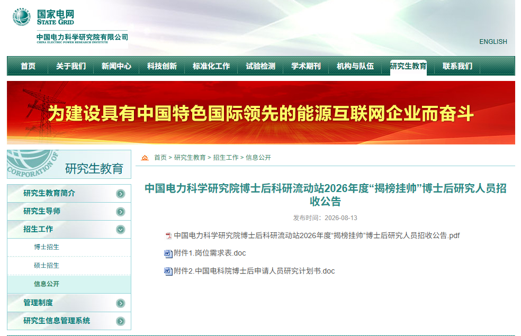Image resolution: width=521 pixels, height=336 pixels.
Task: Open 研究生教育简介 in the sidebar
Action: (49, 193)
